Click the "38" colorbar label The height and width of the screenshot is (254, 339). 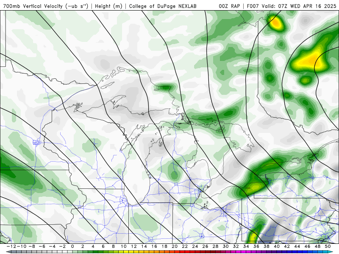coord(267,246)
